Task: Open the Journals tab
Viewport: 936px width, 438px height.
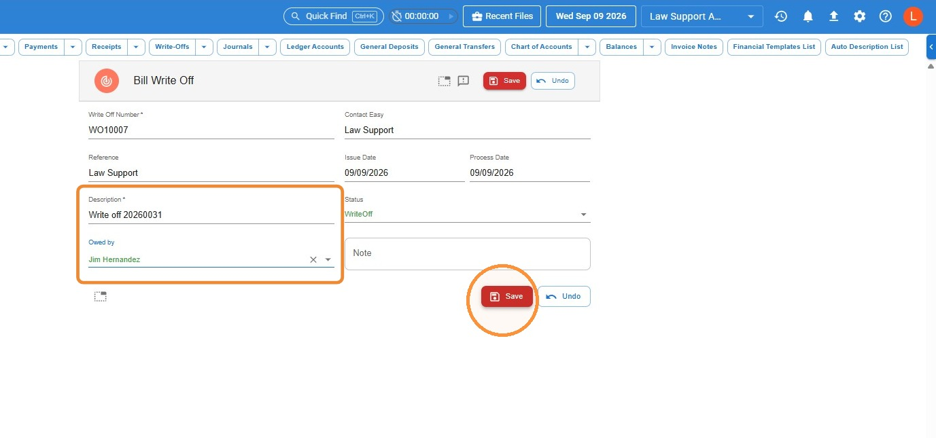Action: (x=238, y=47)
